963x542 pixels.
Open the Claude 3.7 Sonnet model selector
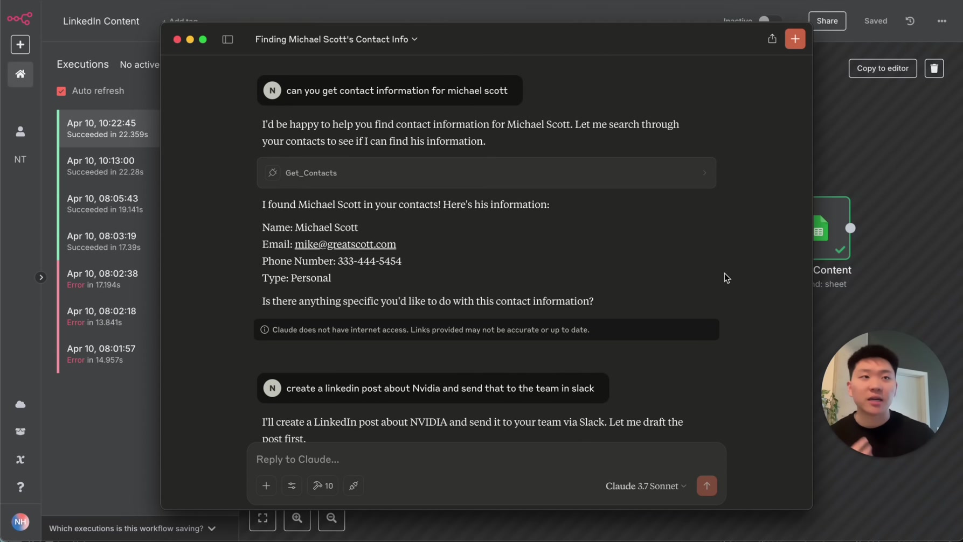coord(646,486)
